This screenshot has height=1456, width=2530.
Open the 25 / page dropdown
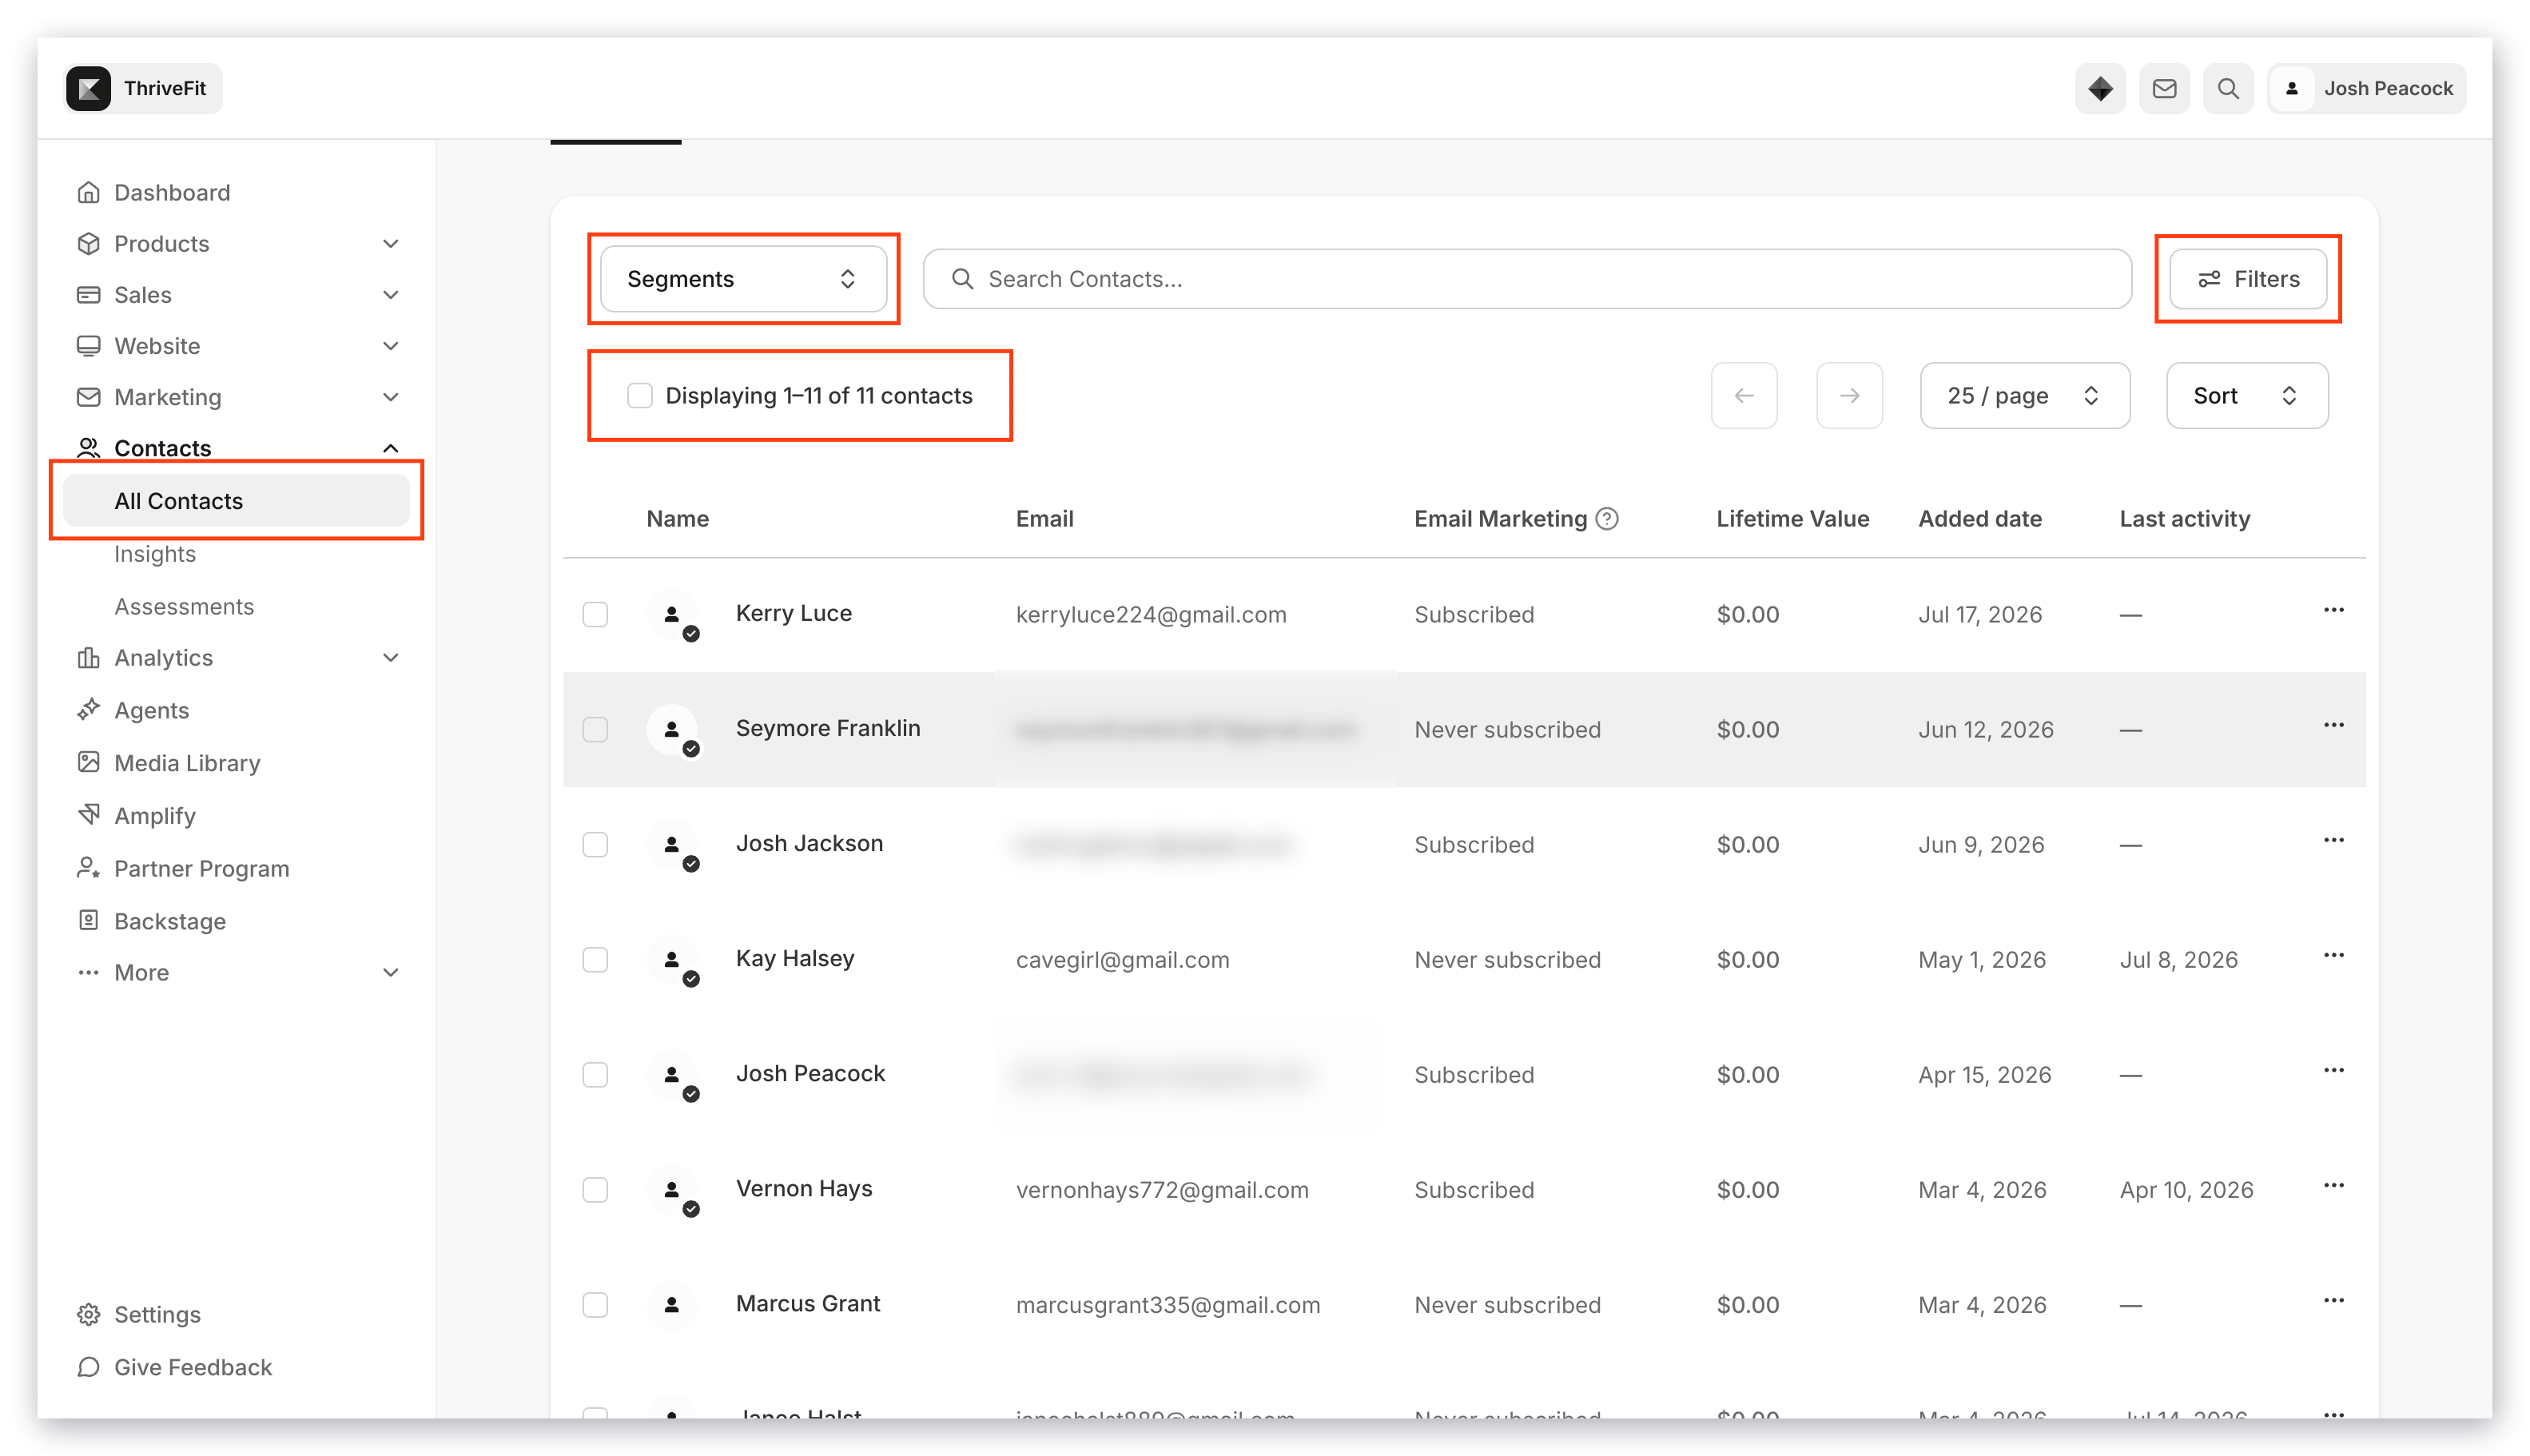2024,395
